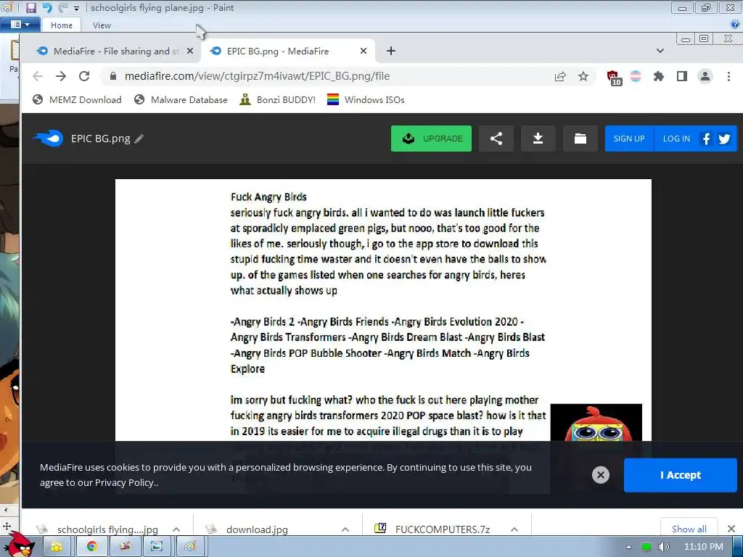The width and height of the screenshot is (743, 557).
Task: Open the Paint quick access customize dropdown
Action: pos(76,9)
